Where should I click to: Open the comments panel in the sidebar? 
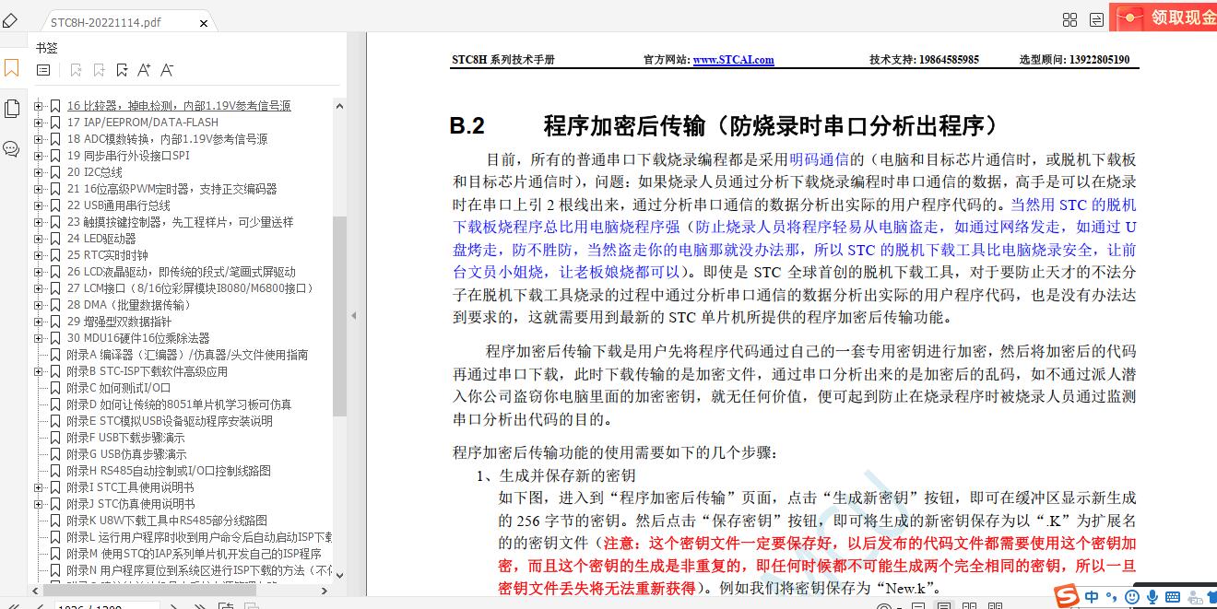tap(11, 148)
